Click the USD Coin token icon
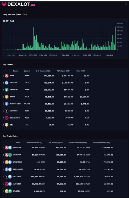 (7, 83)
